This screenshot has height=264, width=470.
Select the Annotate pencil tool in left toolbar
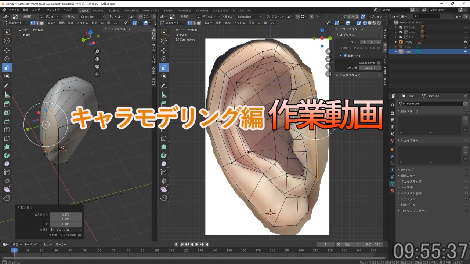click(x=7, y=86)
